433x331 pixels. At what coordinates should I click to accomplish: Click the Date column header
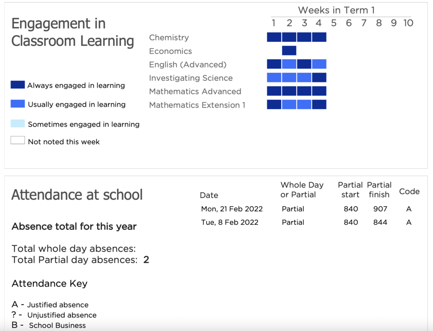coord(209,195)
